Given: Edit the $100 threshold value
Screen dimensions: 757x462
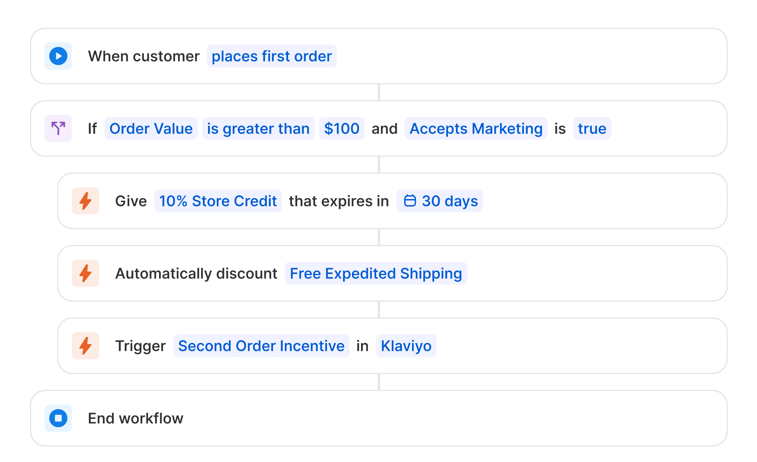Looking at the screenshot, I should coord(341,129).
